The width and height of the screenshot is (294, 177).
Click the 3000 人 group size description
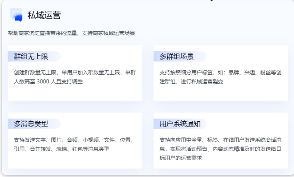[x=75, y=77]
